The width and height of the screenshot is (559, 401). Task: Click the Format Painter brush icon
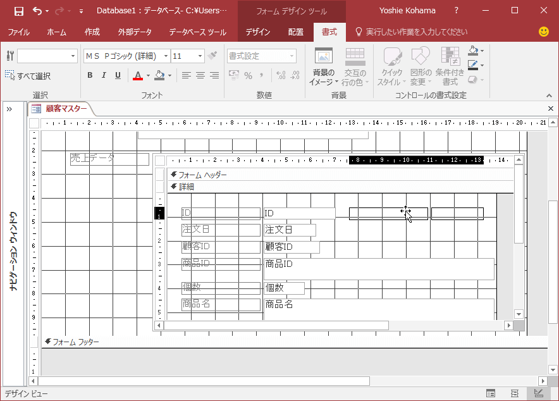click(x=212, y=56)
